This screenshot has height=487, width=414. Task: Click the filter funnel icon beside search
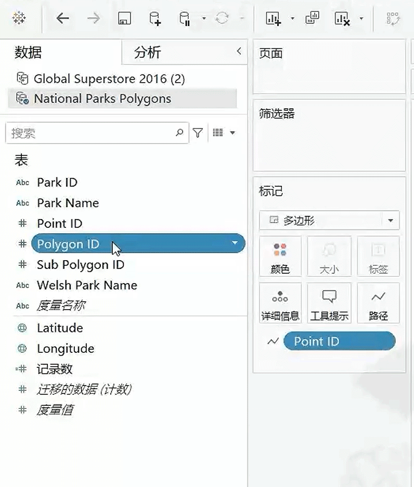[x=198, y=133]
